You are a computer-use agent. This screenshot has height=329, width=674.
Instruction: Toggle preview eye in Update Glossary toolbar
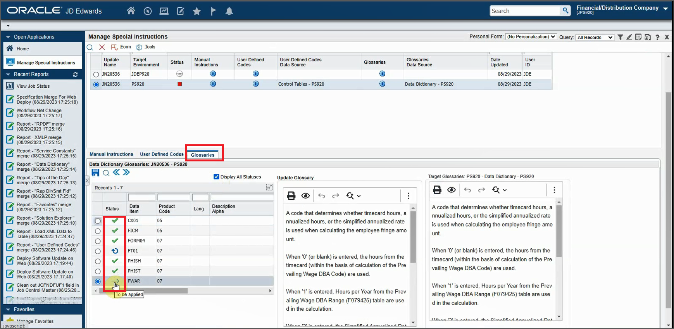(x=305, y=196)
